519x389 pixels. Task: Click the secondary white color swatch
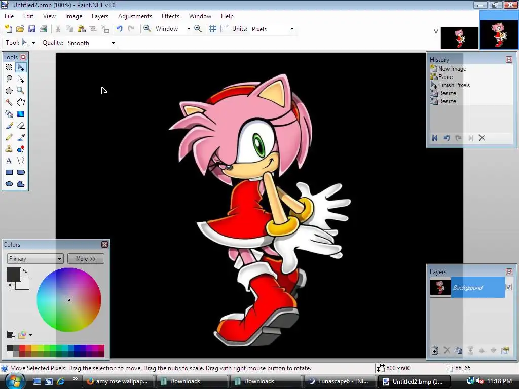pyautogui.click(x=24, y=285)
